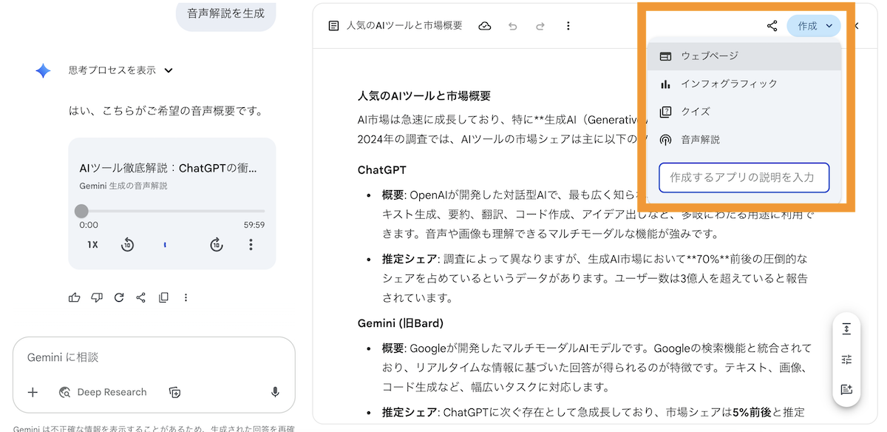Image resolution: width=887 pixels, height=432 pixels.
Task: Change playback speed with the 1X button
Action: coord(92,245)
